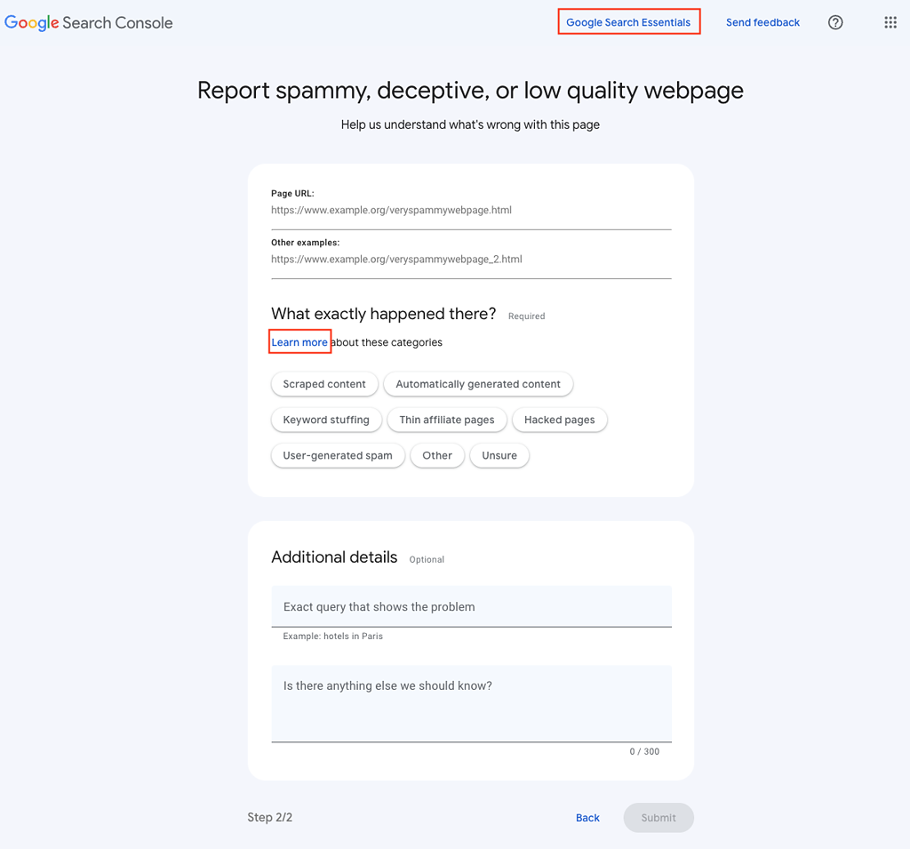Click the Back button
Image resolution: width=910 pixels, height=849 pixels.
point(587,817)
